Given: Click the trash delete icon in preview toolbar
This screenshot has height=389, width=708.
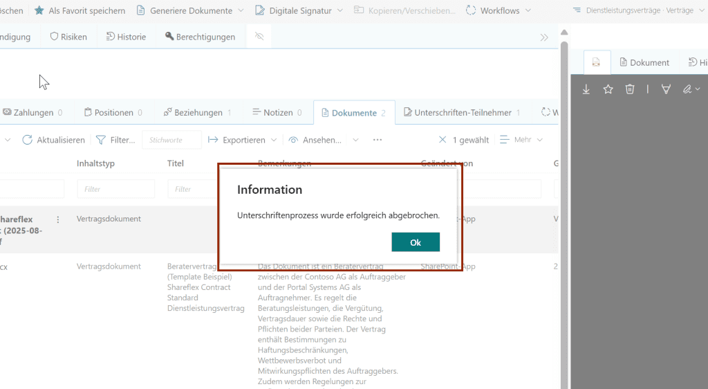Looking at the screenshot, I should (x=629, y=89).
